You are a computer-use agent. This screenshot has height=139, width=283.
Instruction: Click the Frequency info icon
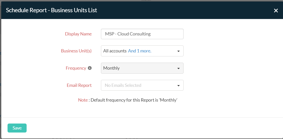(90, 68)
